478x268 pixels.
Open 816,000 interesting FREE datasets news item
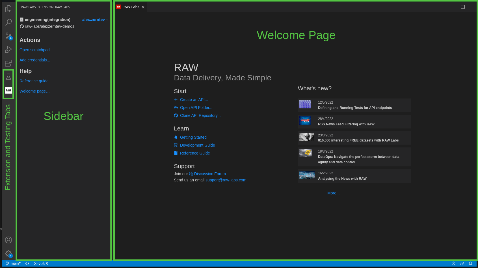point(354,138)
